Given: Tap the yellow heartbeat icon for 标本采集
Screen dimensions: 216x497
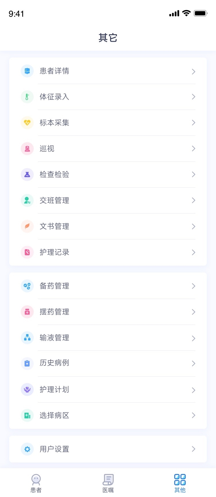Looking at the screenshot, I should 27,123.
